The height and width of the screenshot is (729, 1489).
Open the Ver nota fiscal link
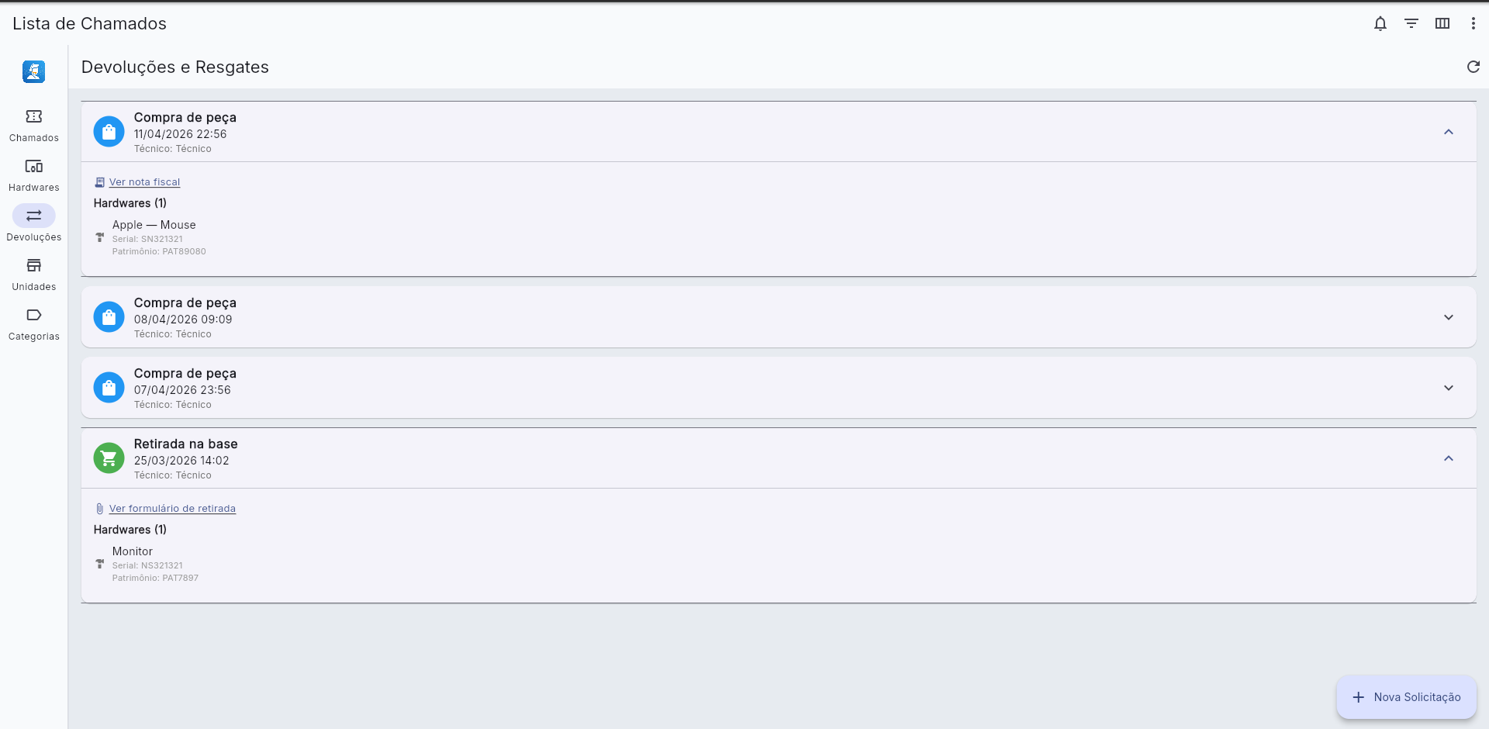pyautogui.click(x=144, y=182)
